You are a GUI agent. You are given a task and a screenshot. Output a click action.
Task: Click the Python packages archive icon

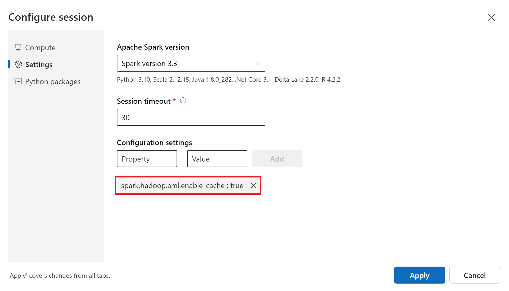click(18, 81)
